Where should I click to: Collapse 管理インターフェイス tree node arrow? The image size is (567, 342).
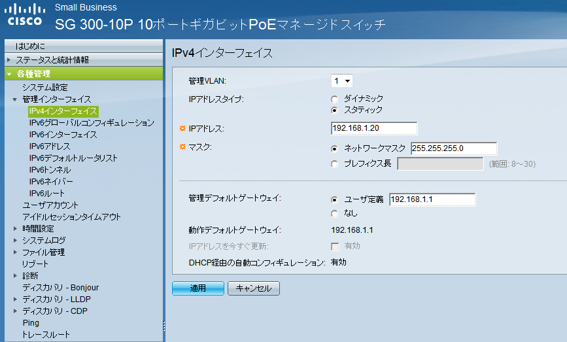point(15,99)
